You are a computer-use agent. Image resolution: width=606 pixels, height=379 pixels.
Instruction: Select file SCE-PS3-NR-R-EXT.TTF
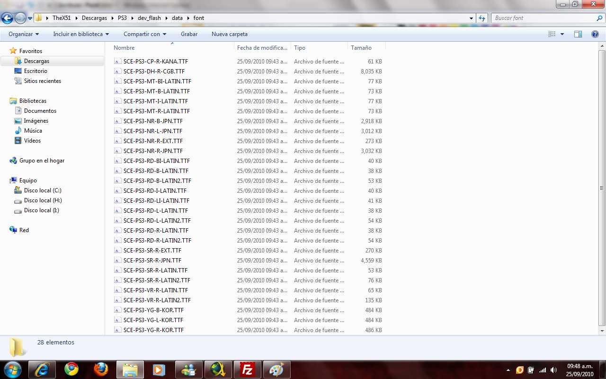coord(153,141)
